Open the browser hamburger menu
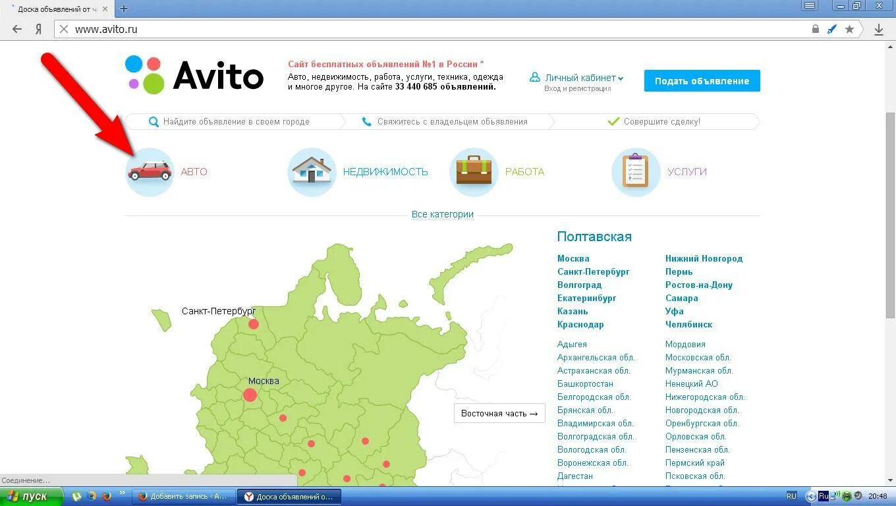The width and height of the screenshot is (896, 506). click(x=810, y=6)
